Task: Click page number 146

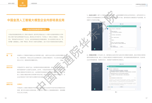Action: click(6, 98)
